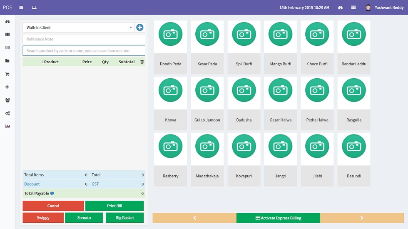This screenshot has width=408, height=229.
Task: Click the product search input field
Action: [x=84, y=51]
